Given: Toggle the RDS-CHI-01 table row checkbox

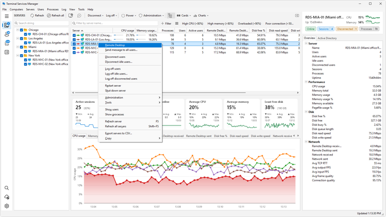Looking at the screenshot, I should [74, 35].
